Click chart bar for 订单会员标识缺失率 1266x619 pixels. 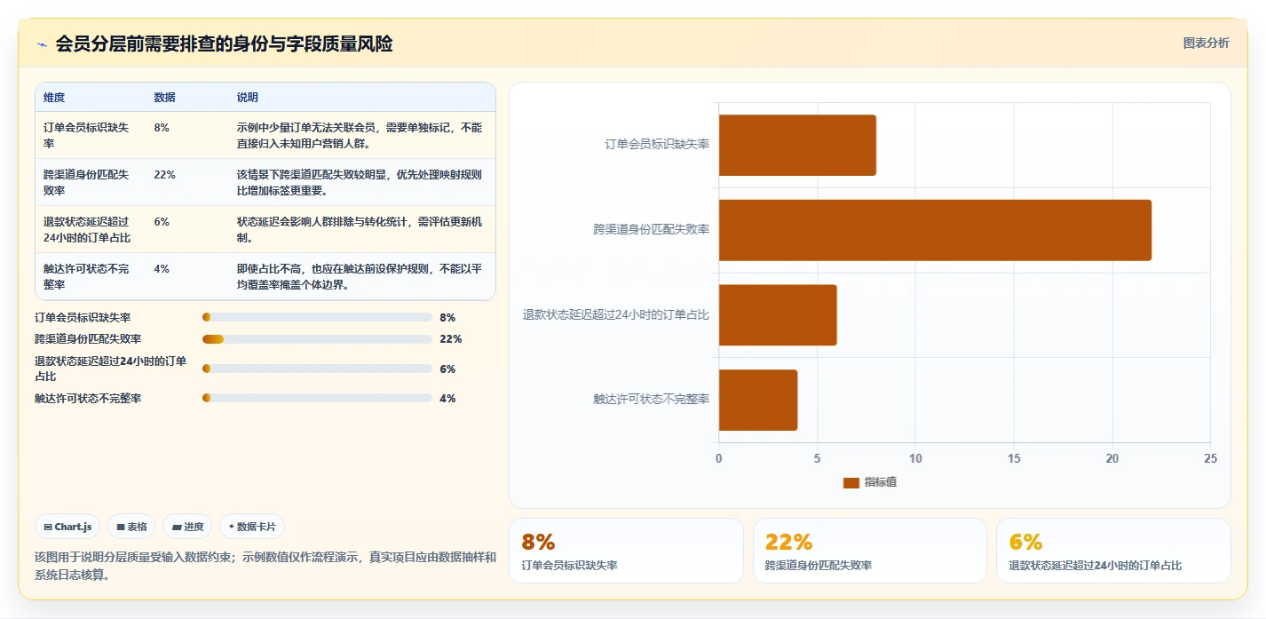[797, 145]
